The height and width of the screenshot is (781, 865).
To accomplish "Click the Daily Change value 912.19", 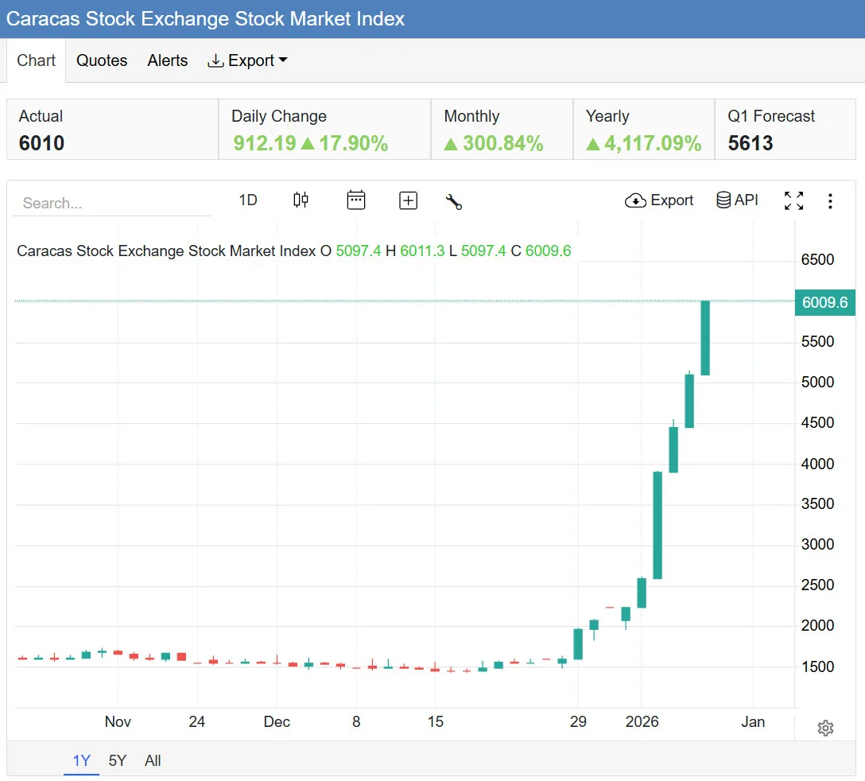I will 264,143.
